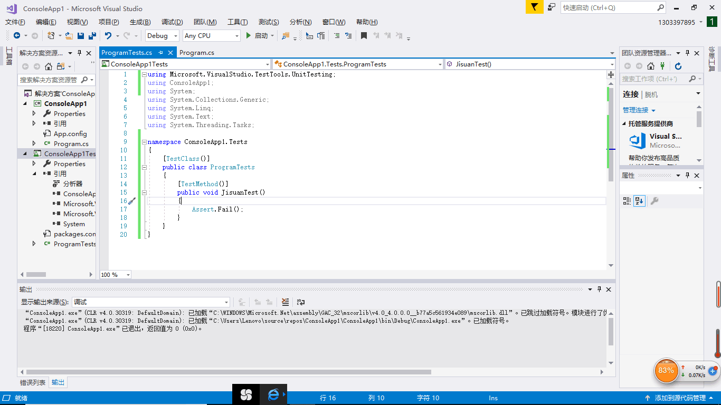The width and height of the screenshot is (721, 405).
Task: Open the 诊断工具 side tab
Action: [x=712, y=59]
